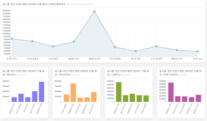Image resolution: width=207 pixels, height=121 pixels.
Task: Click 에스파 윈터 x-axis label on line chart
Action: pos(53,59)
